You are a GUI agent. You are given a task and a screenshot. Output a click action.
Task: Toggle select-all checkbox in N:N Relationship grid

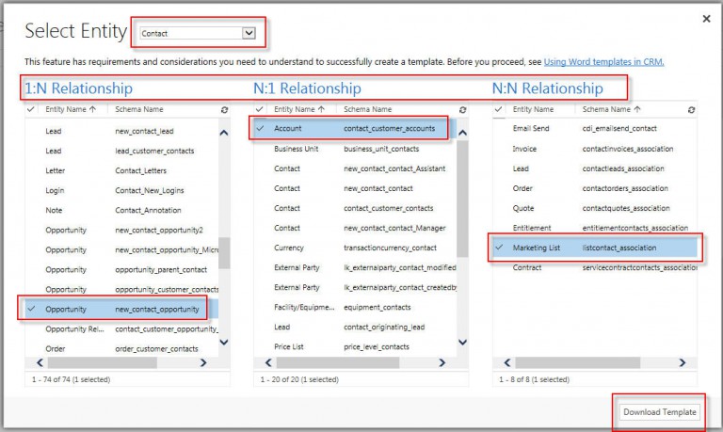498,109
